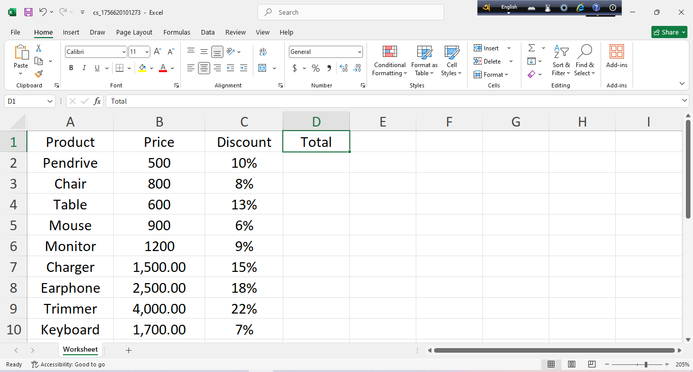Switch to Page Layout view in status bar

pos(572,364)
